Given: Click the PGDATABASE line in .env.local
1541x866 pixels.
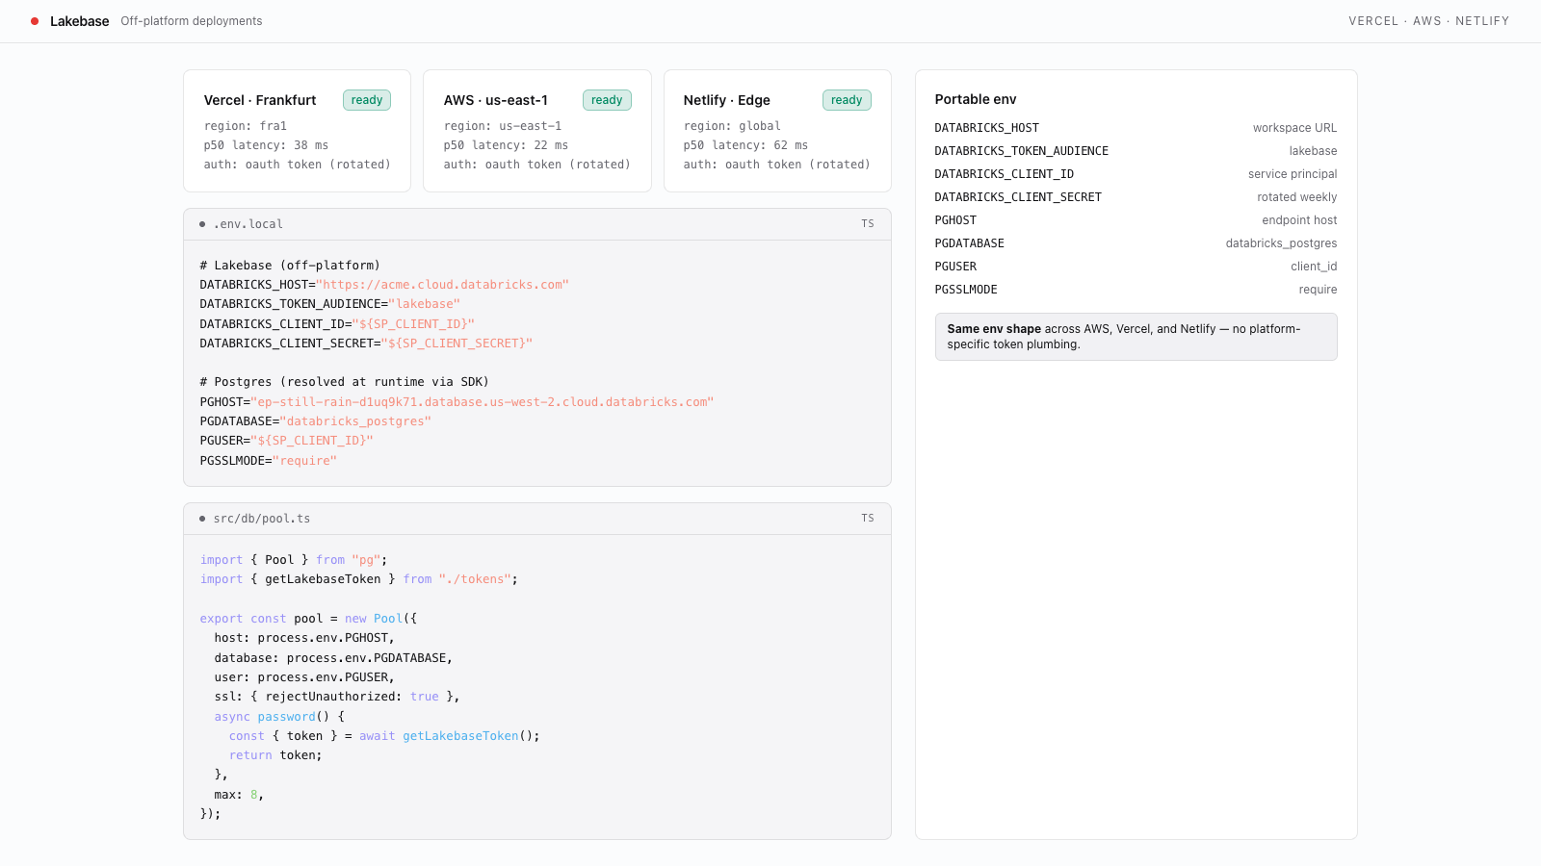Looking at the screenshot, I should (315, 421).
